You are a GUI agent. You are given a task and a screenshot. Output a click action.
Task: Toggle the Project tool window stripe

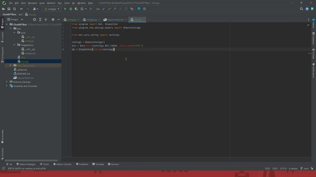click(x=2, y=23)
